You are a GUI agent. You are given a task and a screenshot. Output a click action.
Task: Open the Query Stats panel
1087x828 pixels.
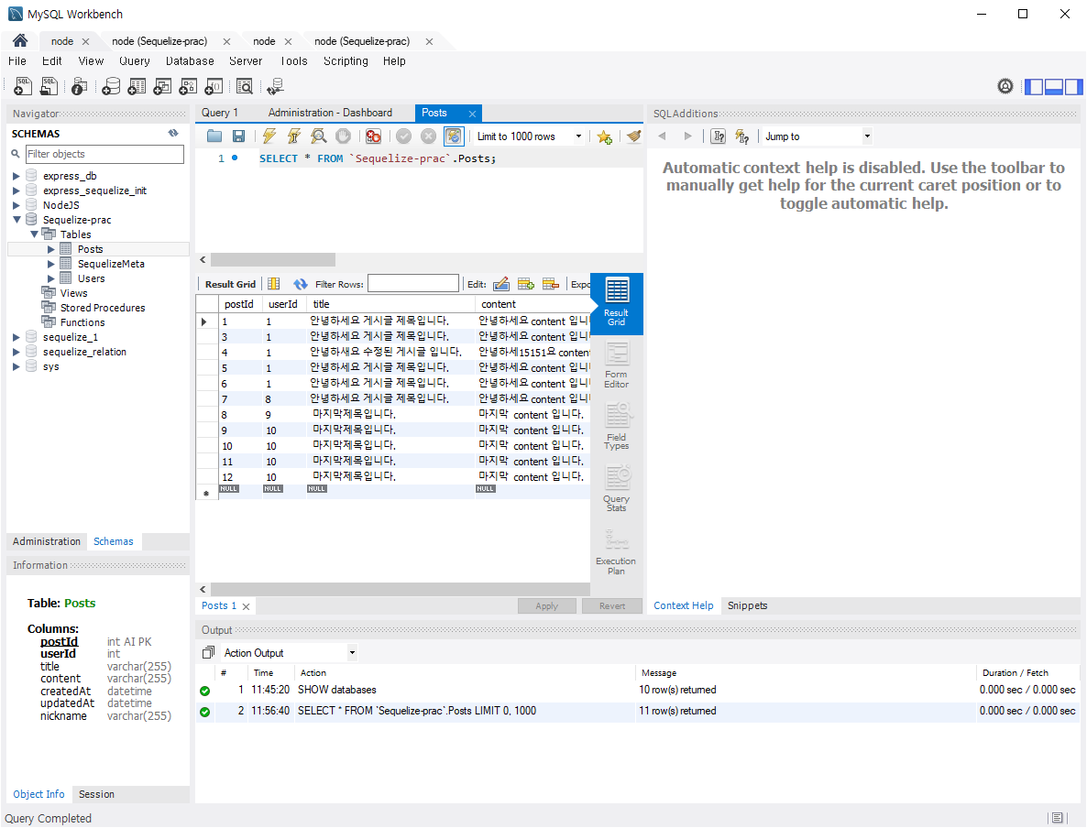[616, 488]
